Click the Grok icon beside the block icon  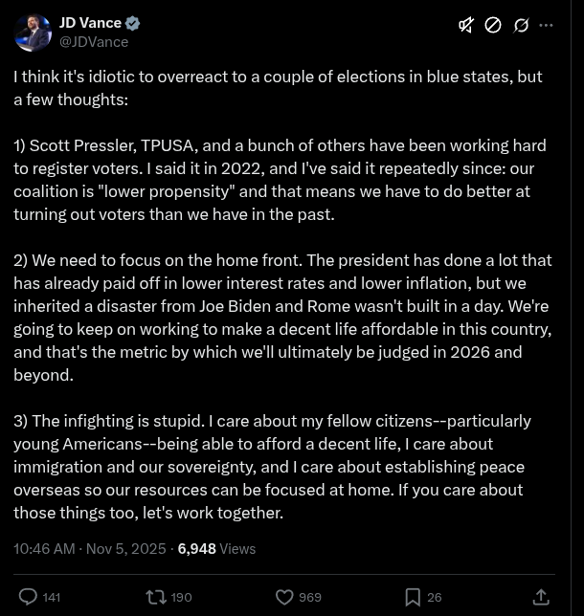tap(521, 25)
